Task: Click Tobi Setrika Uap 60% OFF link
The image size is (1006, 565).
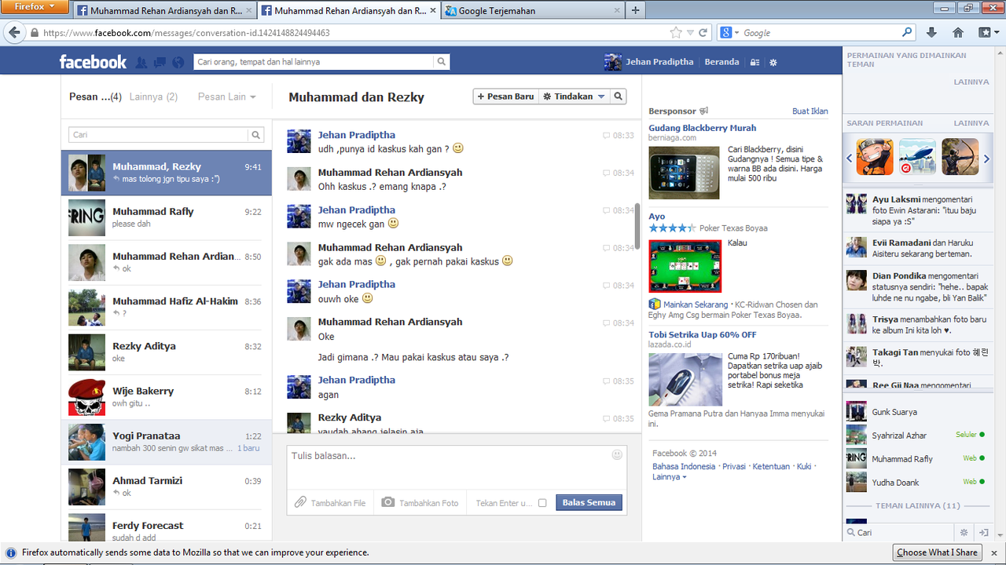Action: [703, 335]
